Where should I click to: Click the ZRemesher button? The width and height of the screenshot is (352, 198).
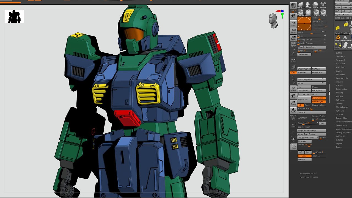(x=304, y=100)
